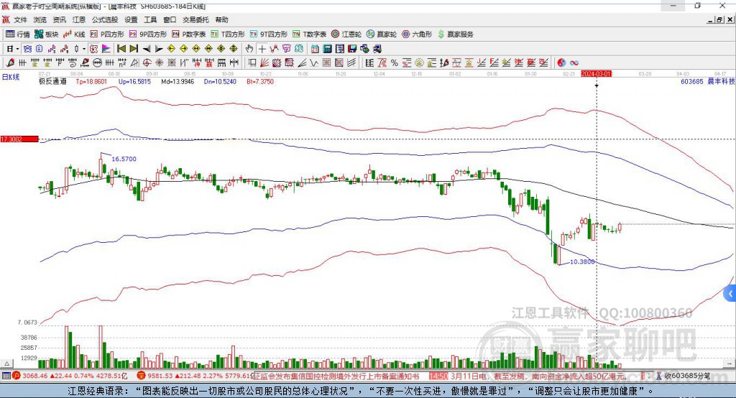
Task: Jump to first bar icon
Action: (121, 49)
